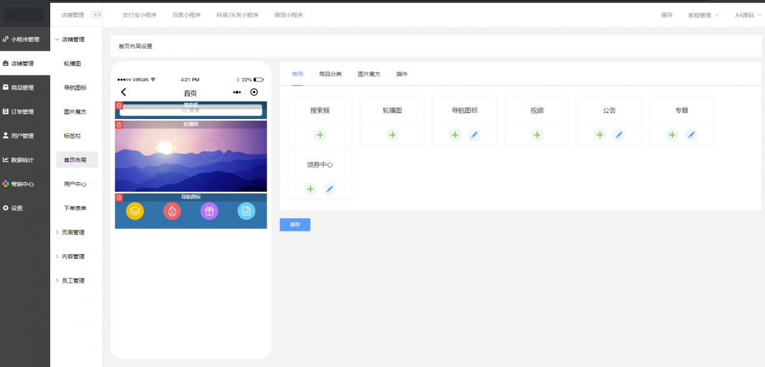Viewport: 765px width, 367px height.
Task: Open 营销中心 in the left sidebar
Action: pyautogui.click(x=25, y=184)
